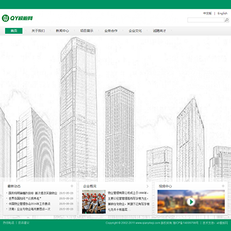This screenshot has width=231, height=231.
Task: Click 投诉建议 footer link
Action: 24,223
